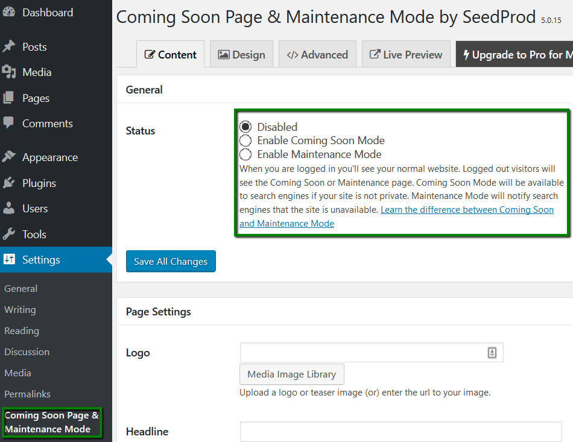Open General under Settings submenu
573x442 pixels.
click(x=21, y=289)
